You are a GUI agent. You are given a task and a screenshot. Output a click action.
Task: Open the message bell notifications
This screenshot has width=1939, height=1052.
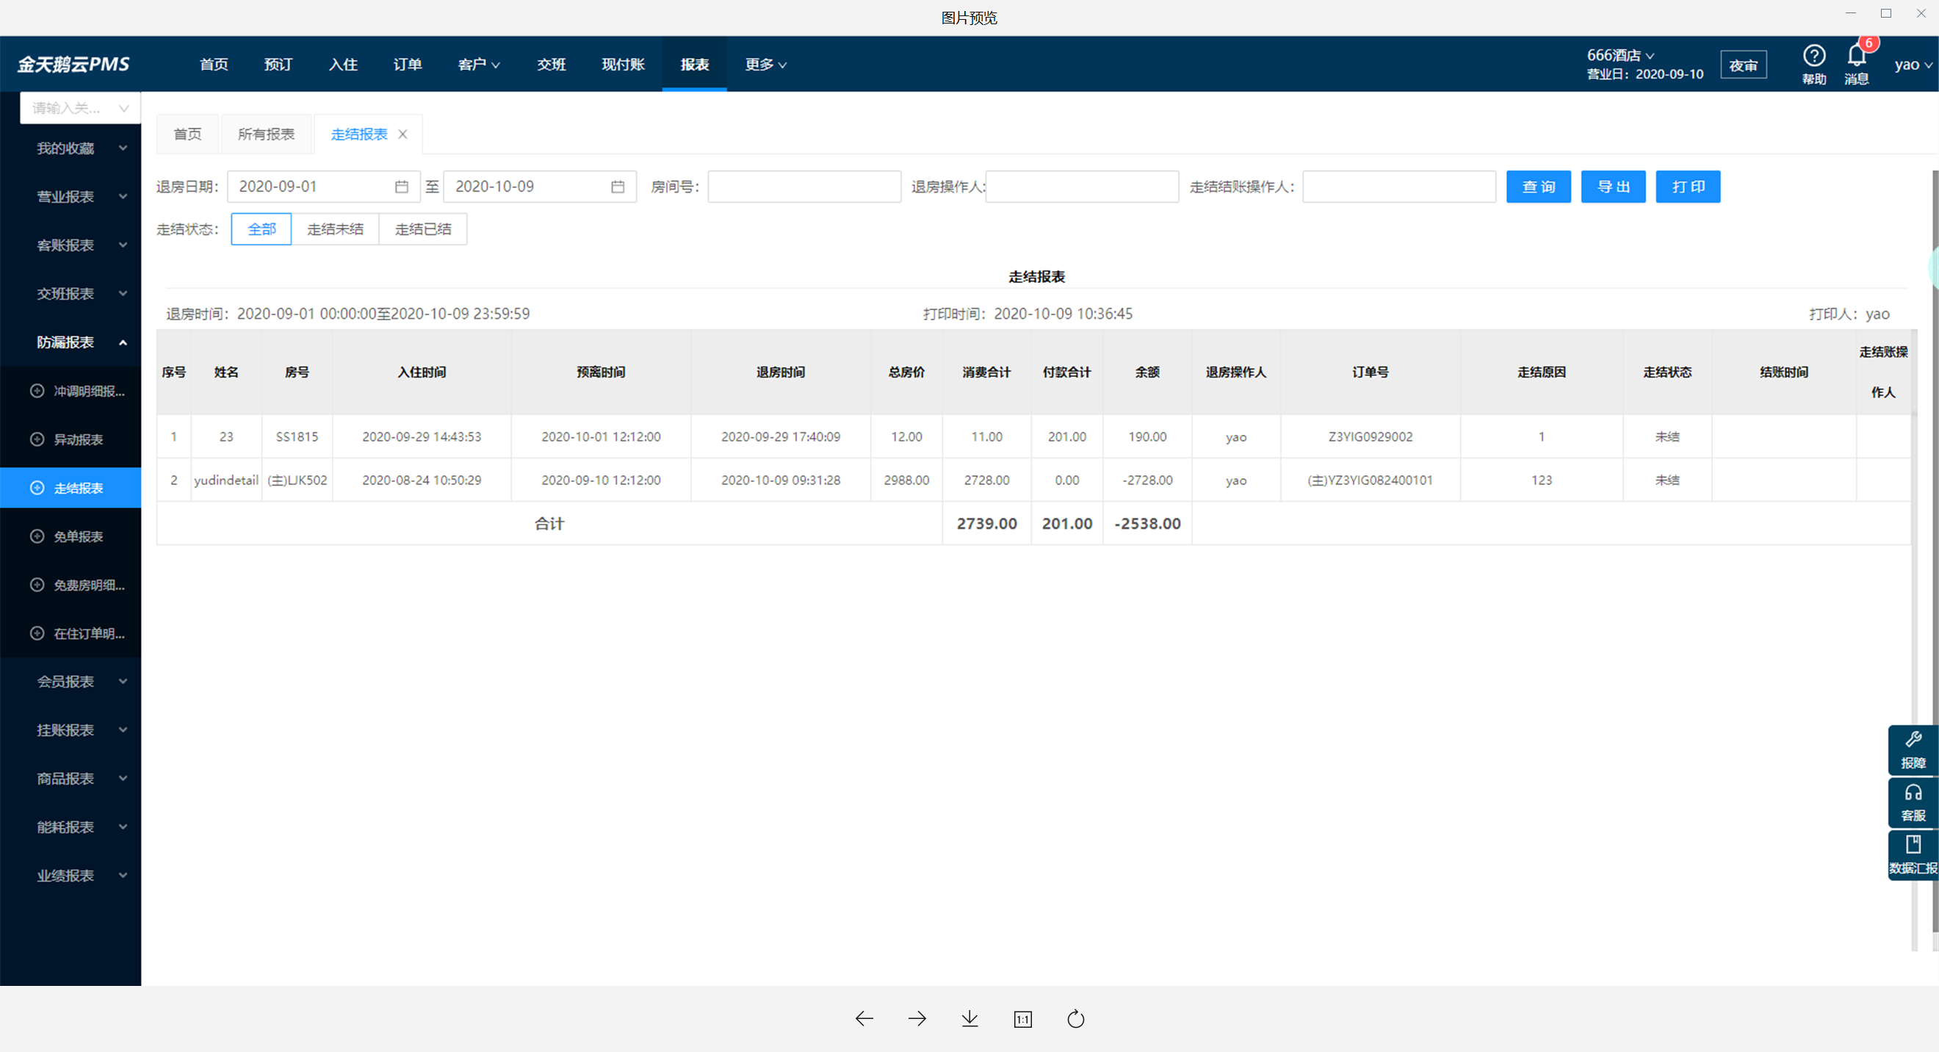pos(1856,56)
